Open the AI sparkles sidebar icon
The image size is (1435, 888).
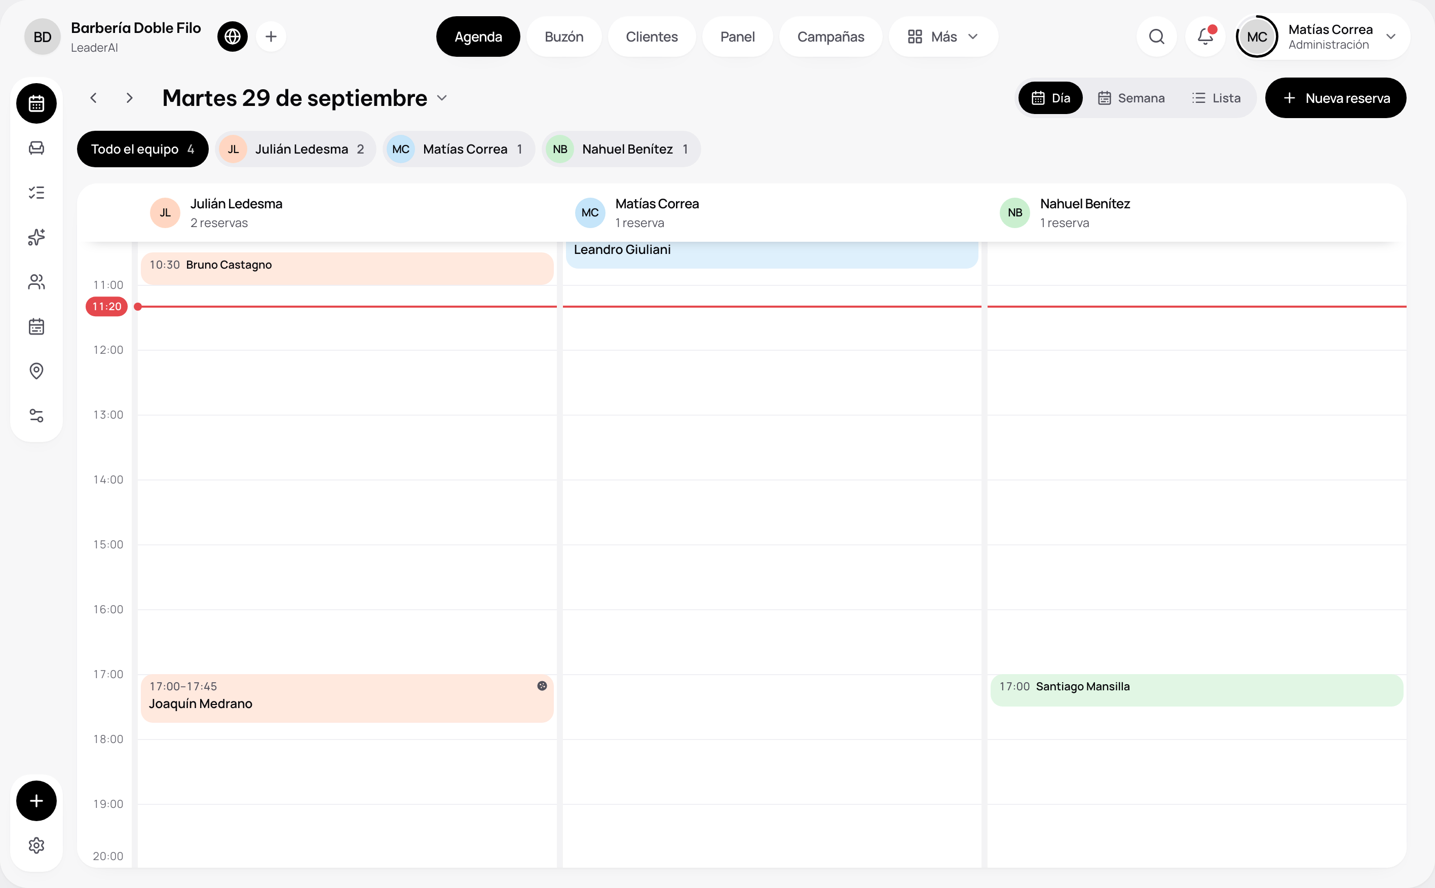click(36, 237)
